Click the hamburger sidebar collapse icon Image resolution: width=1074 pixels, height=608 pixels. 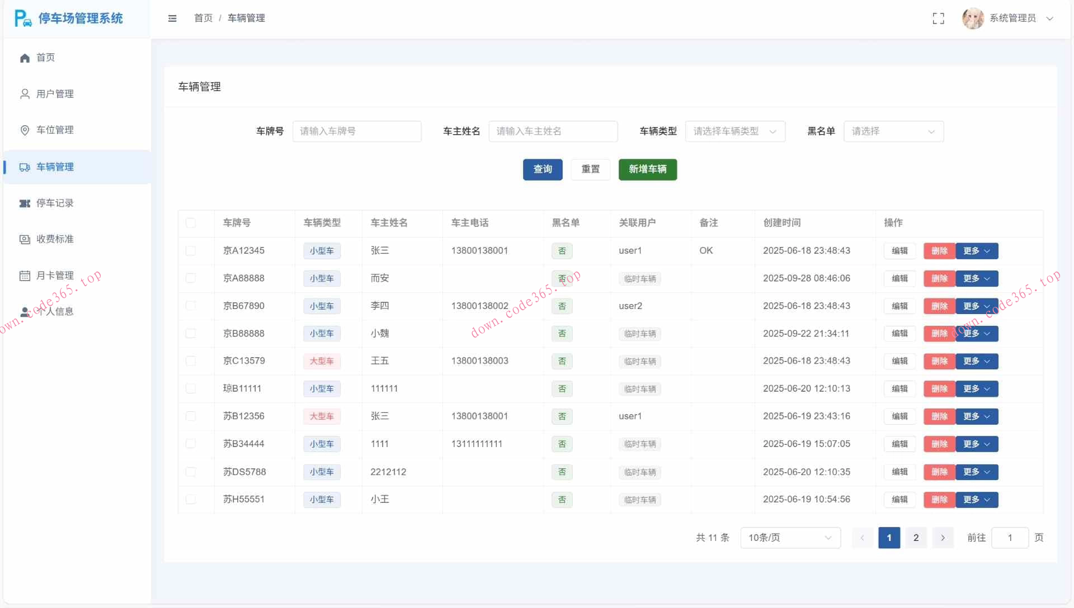[172, 18]
